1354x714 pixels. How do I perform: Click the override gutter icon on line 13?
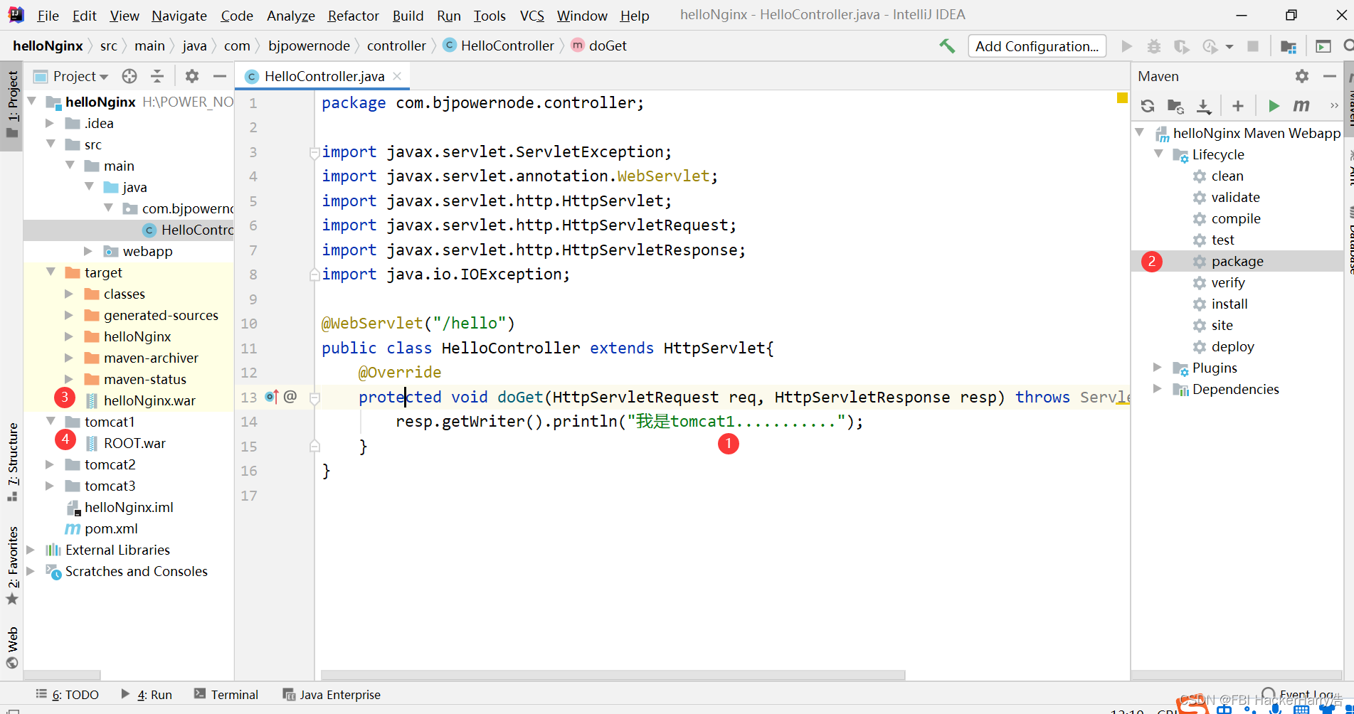pyautogui.click(x=272, y=397)
